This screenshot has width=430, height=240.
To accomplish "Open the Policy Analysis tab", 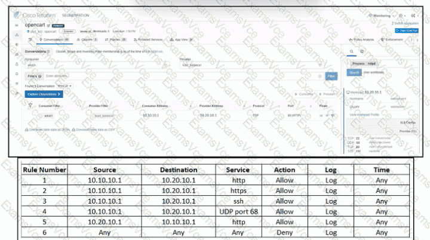I will (x=361, y=40).
